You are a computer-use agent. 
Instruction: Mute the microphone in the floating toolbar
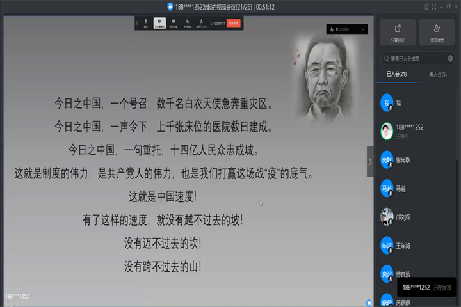click(x=145, y=23)
